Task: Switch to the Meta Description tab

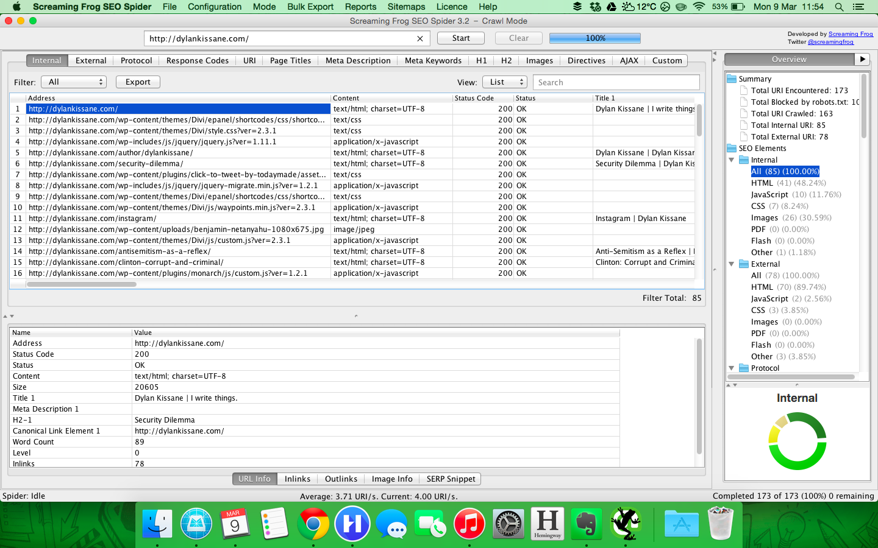Action: [358, 60]
